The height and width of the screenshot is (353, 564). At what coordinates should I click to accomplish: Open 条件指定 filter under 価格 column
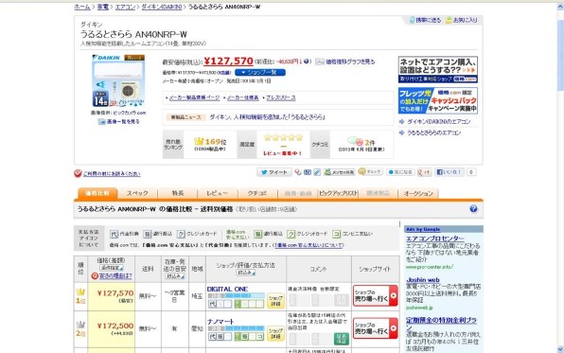pyautogui.click(x=112, y=268)
